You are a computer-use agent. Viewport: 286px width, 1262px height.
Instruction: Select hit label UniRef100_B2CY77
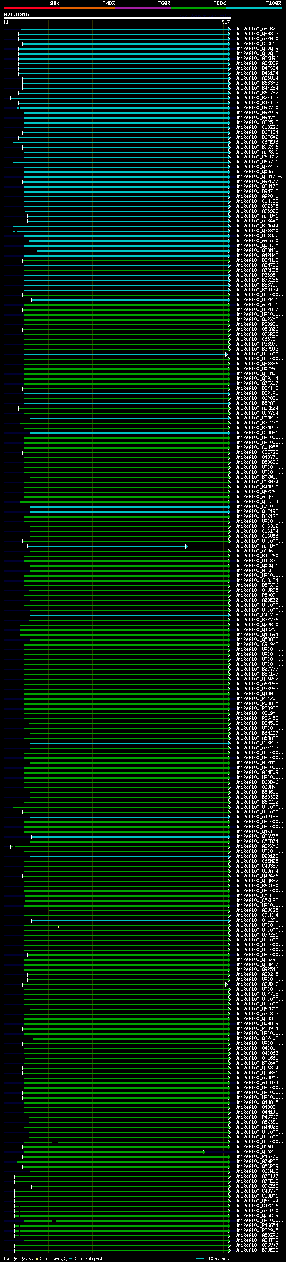pyautogui.click(x=257, y=669)
